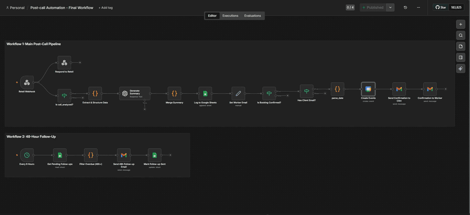Edit the Post-call Automation workflow title
Screen dimensions: 470x215
click(62, 8)
